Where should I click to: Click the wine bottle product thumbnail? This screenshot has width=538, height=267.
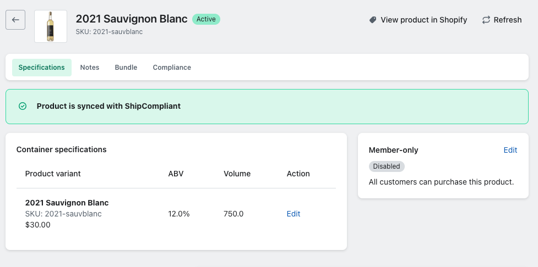tap(51, 26)
